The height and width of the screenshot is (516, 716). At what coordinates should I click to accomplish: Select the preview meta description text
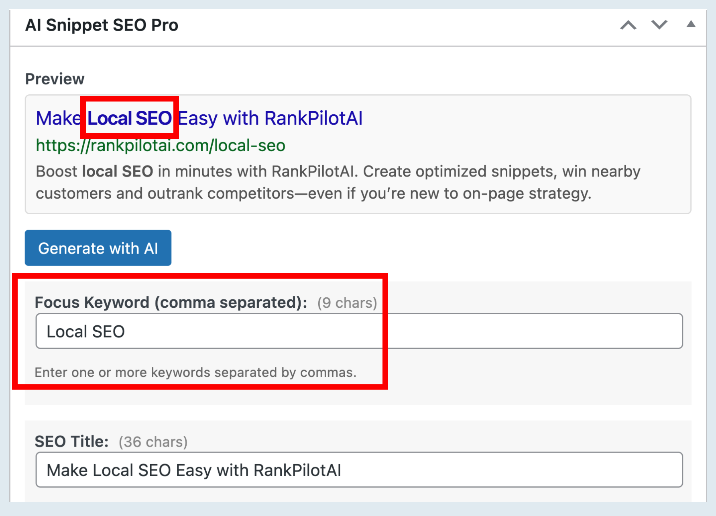(x=338, y=182)
